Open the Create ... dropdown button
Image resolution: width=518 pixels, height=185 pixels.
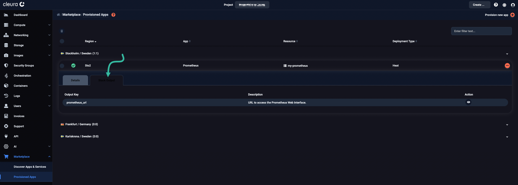click(x=479, y=5)
